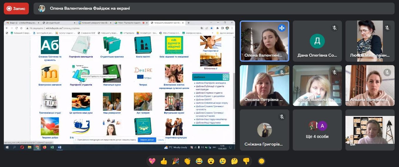The image size is (399, 167).
Task: Send the thinking face reaction
Action: 235,161
